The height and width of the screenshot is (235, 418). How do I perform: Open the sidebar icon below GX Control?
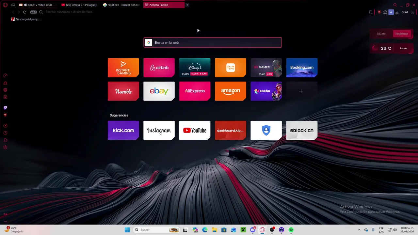5,83
